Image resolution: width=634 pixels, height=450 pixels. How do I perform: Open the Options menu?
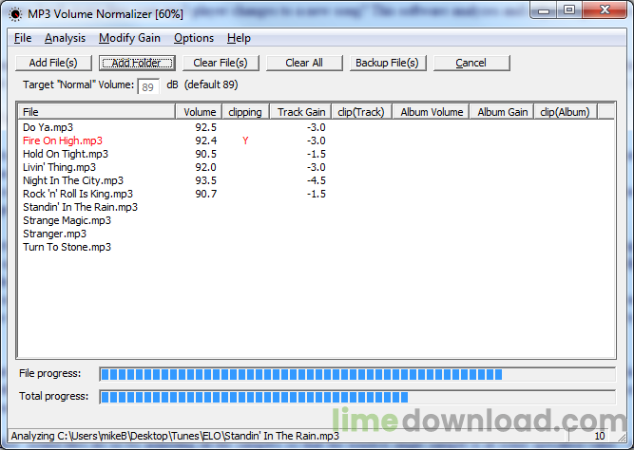tap(194, 38)
